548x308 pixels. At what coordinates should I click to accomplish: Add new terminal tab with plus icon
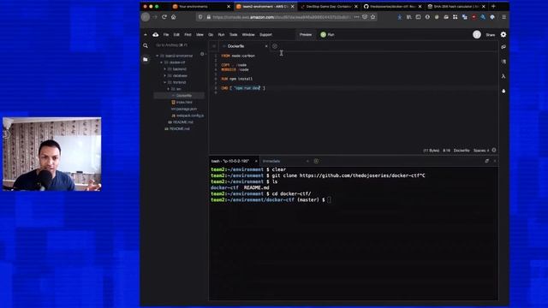(x=316, y=161)
